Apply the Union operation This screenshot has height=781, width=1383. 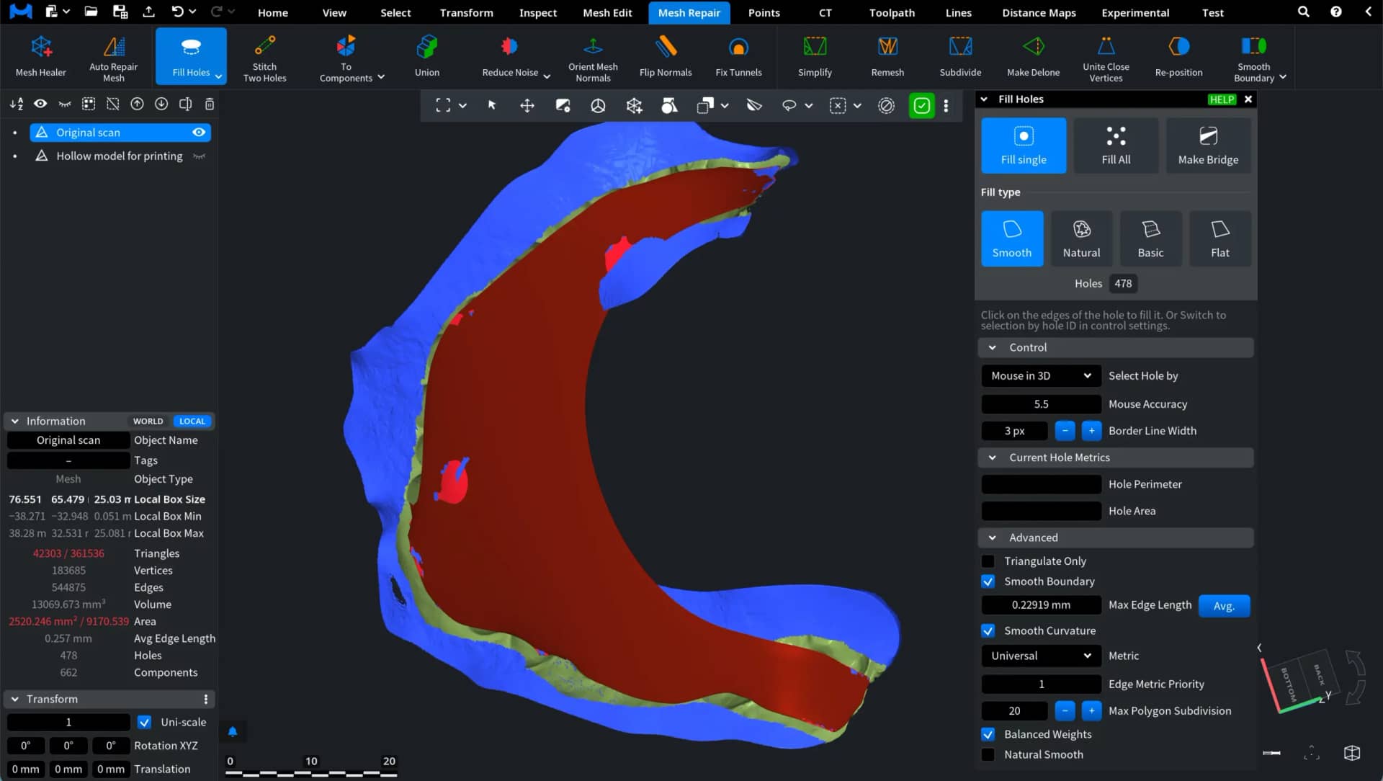tap(427, 56)
